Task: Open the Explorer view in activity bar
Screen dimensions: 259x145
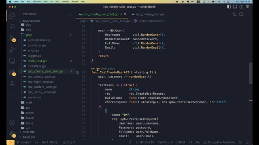Action: [x=12, y=16]
